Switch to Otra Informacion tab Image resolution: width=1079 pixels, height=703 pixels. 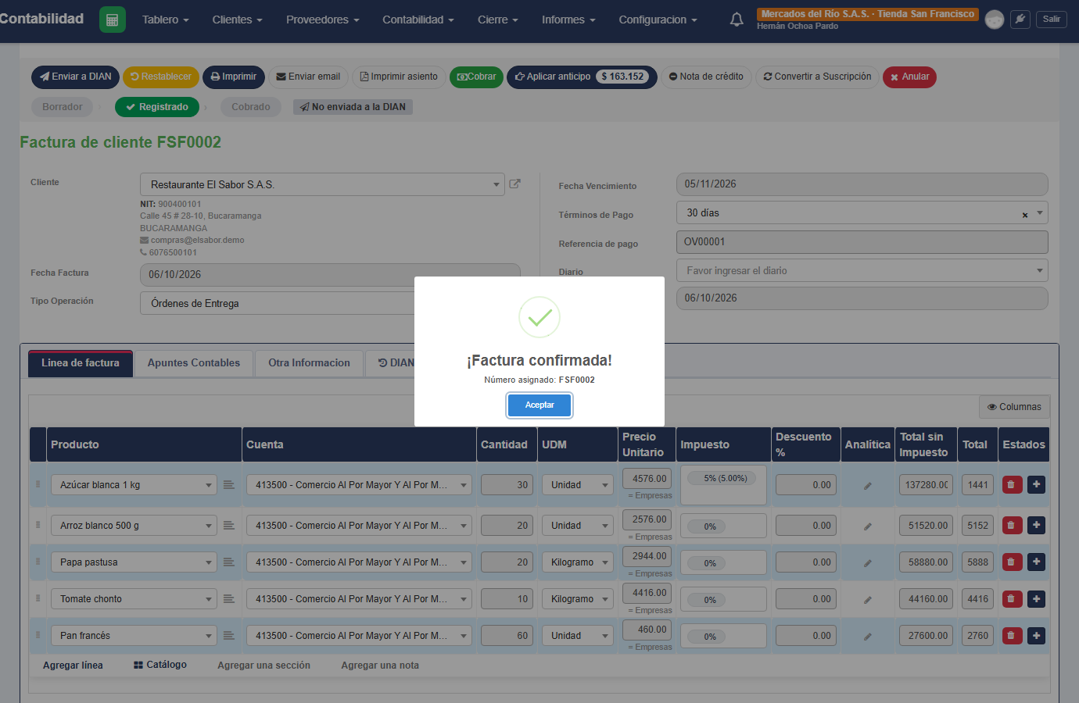coord(309,363)
